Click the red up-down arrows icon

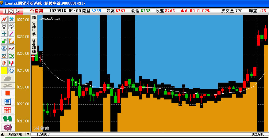tap(4, 63)
